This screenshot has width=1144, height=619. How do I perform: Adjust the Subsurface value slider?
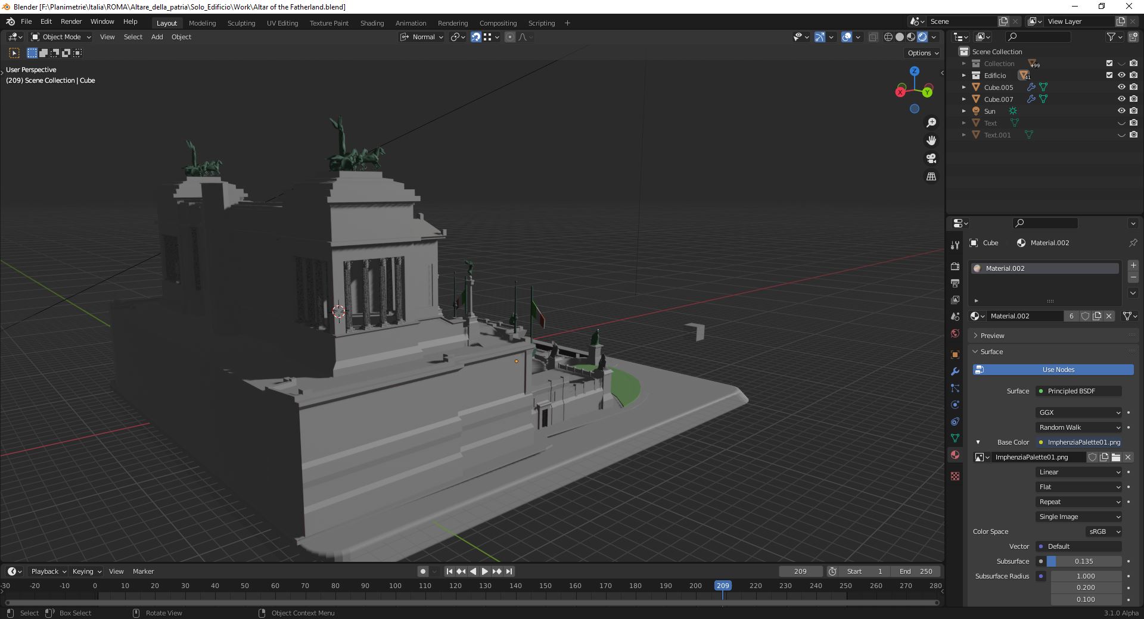pos(1084,561)
